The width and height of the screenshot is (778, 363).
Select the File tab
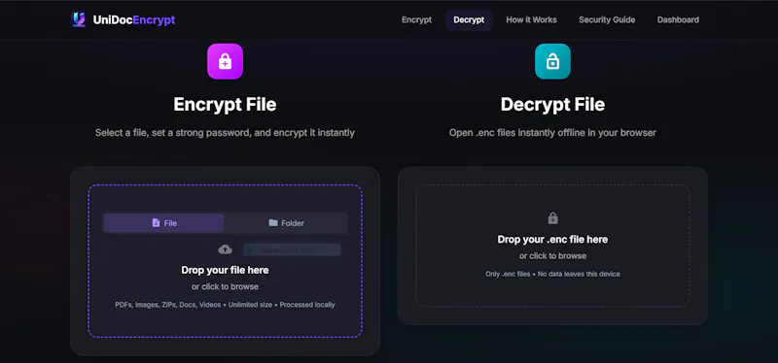pos(163,223)
